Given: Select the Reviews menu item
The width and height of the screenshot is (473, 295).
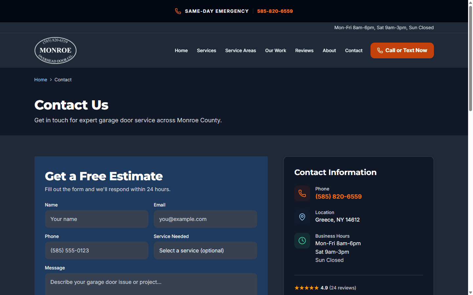Looking at the screenshot, I should point(304,50).
